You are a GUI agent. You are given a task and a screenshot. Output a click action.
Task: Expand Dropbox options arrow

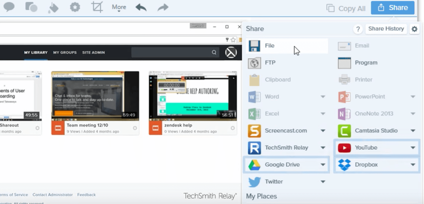pyautogui.click(x=413, y=165)
